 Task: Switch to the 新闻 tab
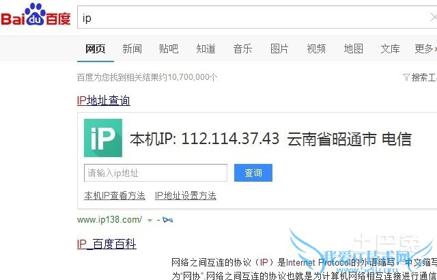[132, 48]
